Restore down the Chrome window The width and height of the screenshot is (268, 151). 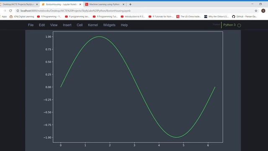pos(260,4)
